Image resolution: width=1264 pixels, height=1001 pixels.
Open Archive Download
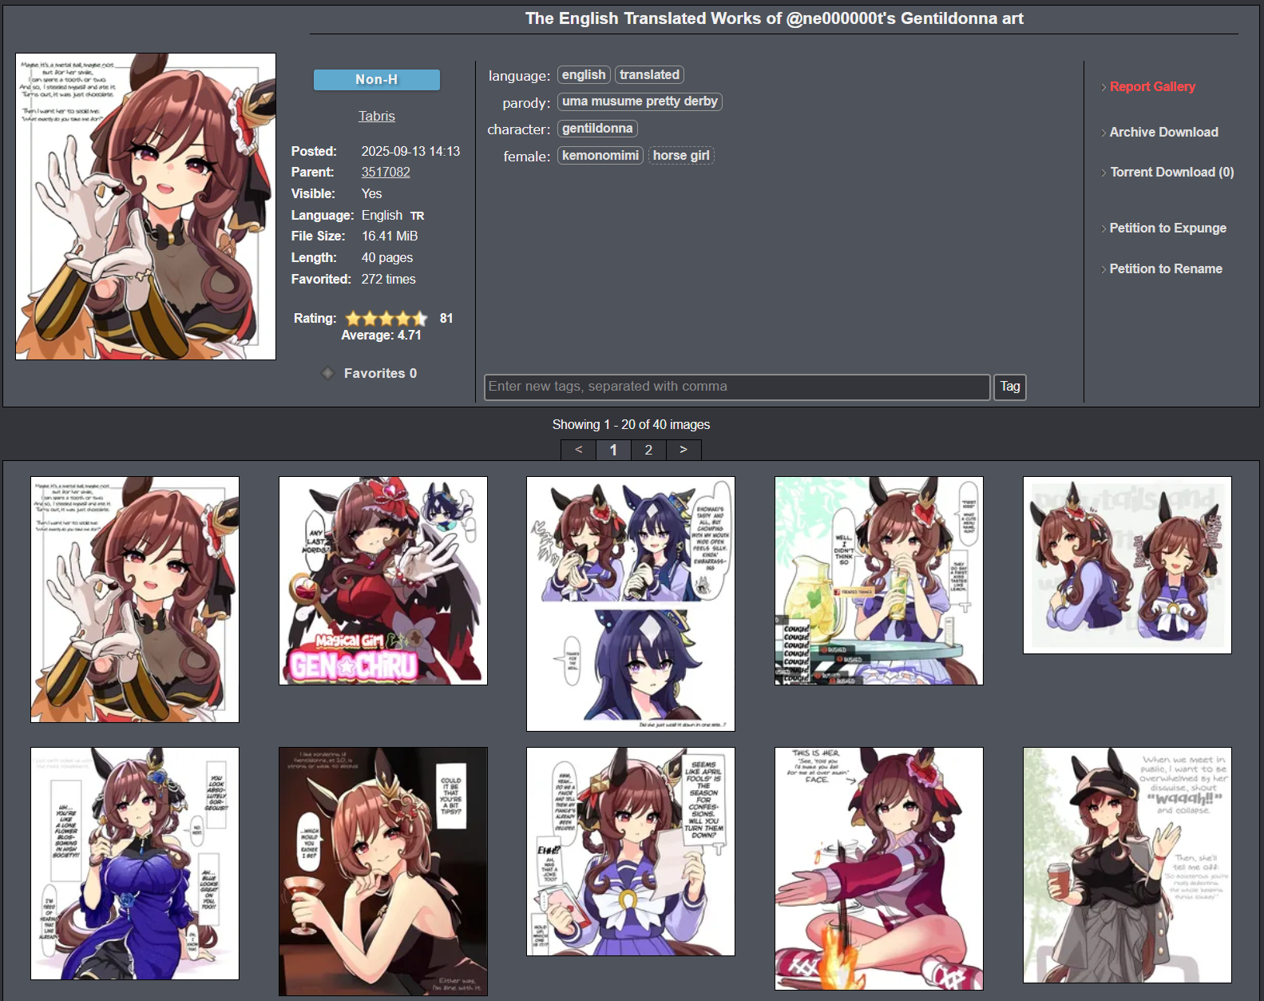(x=1163, y=132)
